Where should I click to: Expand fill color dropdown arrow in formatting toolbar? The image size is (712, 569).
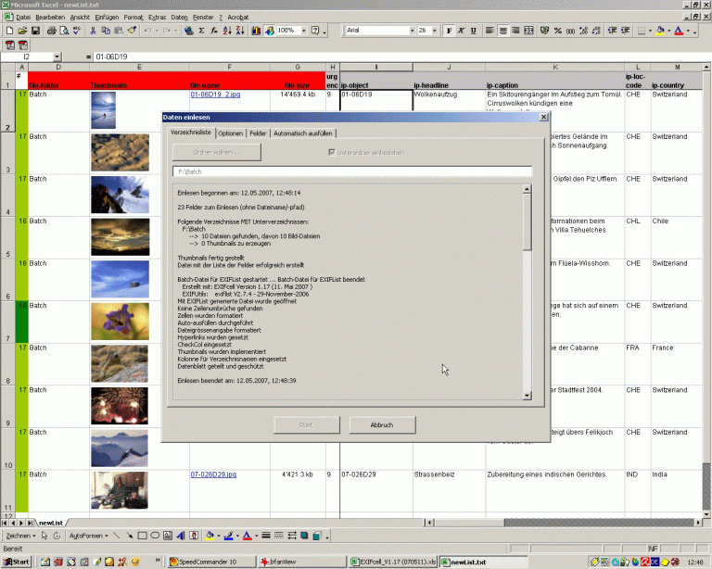click(668, 31)
